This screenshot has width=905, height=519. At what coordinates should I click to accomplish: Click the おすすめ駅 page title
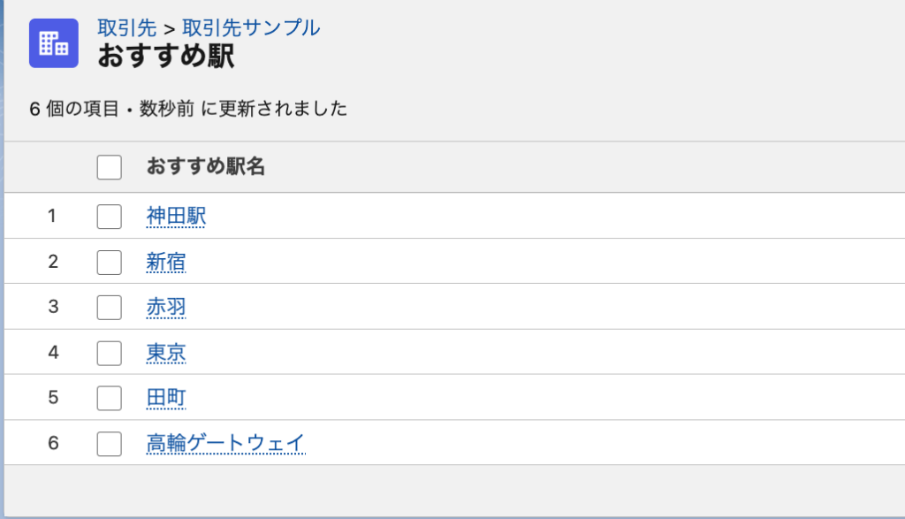(165, 57)
